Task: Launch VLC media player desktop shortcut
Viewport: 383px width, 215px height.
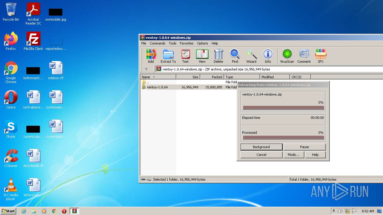Action: tap(11, 189)
